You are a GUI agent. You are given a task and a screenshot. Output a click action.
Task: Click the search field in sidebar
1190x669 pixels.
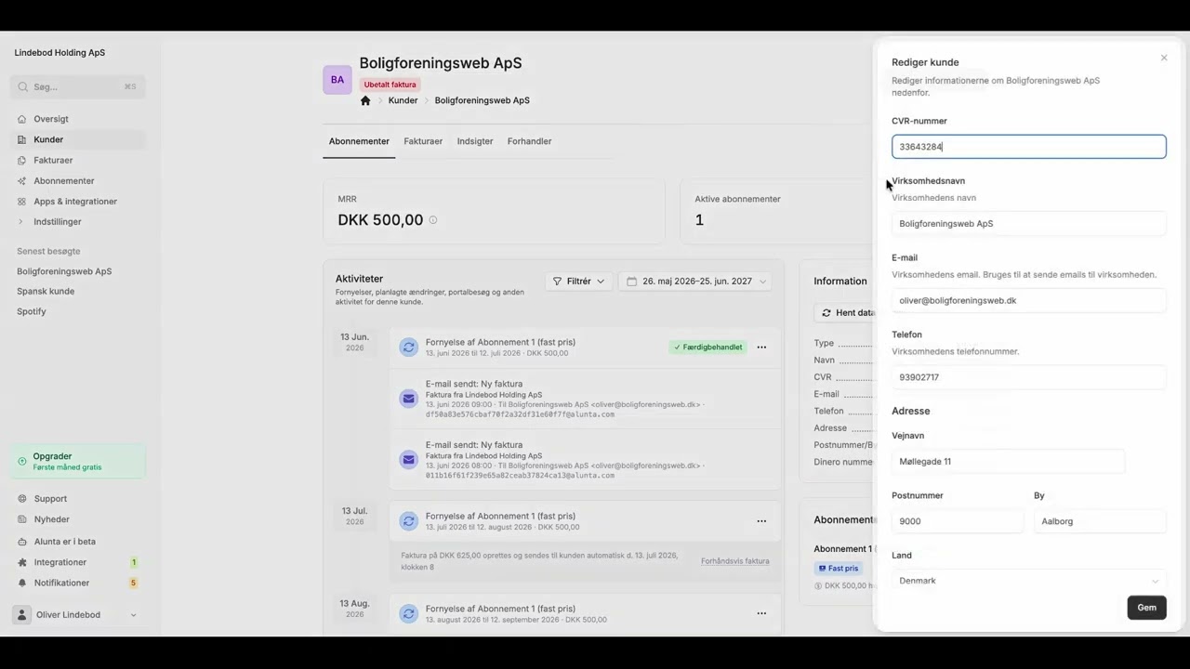pyautogui.click(x=77, y=86)
